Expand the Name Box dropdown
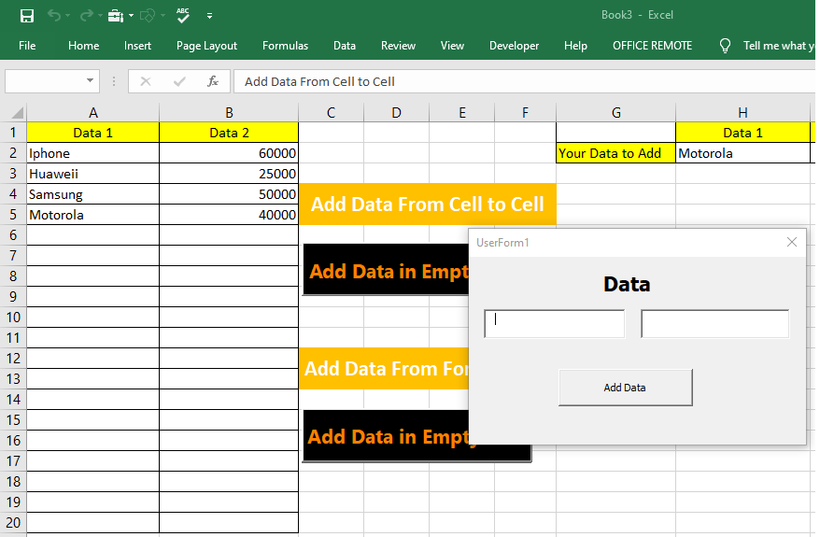This screenshot has height=537, width=820. pyautogui.click(x=90, y=80)
